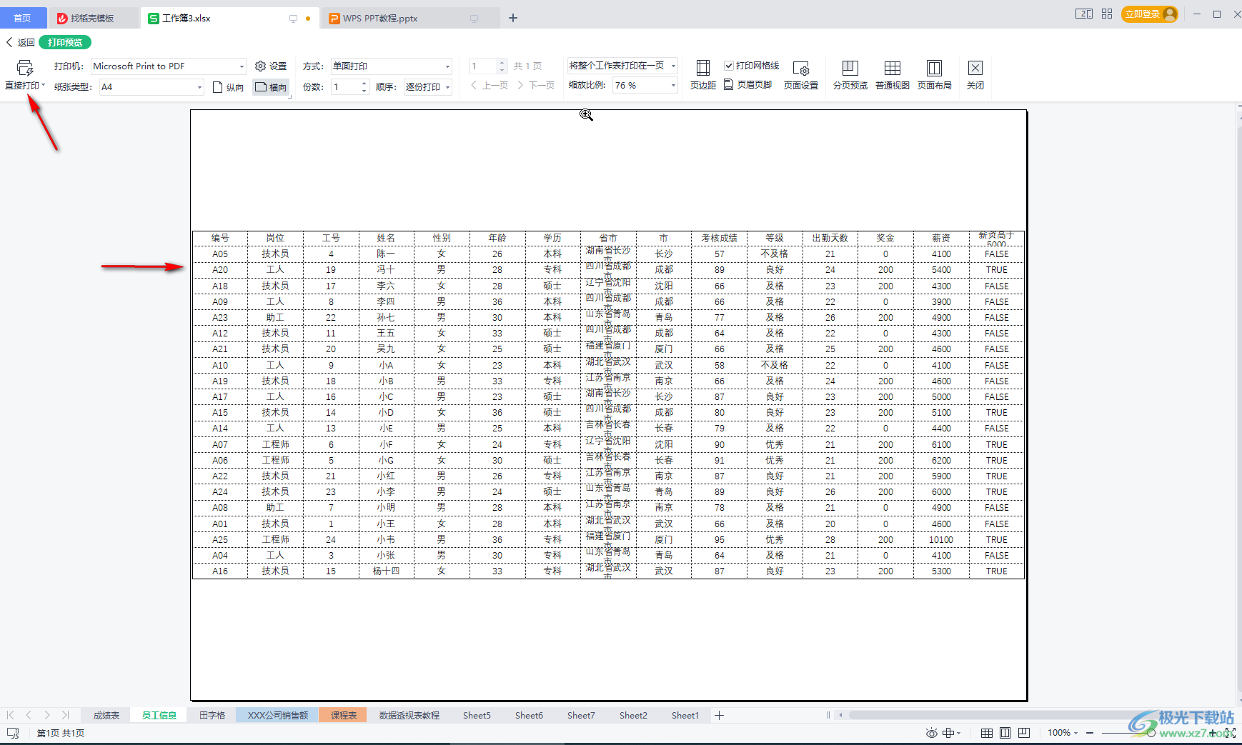Click the 薪资 column header in preview

point(941,238)
